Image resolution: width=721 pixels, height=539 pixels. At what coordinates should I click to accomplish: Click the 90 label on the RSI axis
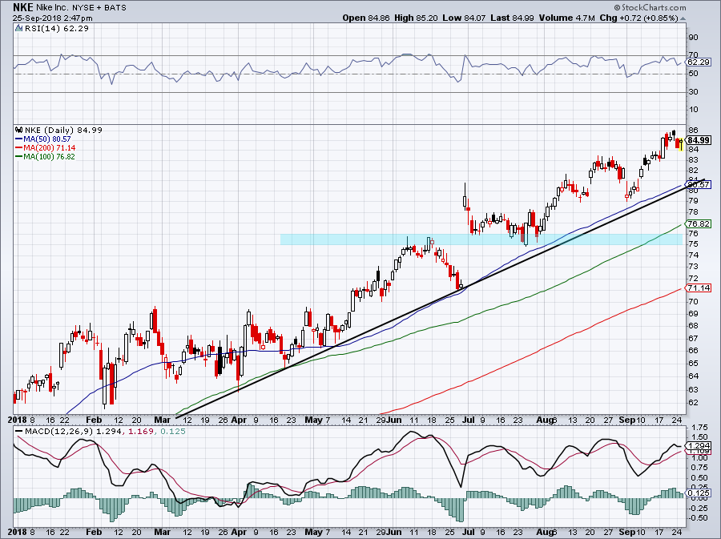tap(694, 37)
